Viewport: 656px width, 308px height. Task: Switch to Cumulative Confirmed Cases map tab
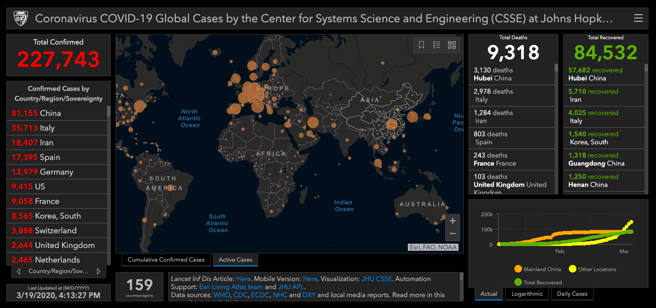(x=166, y=260)
